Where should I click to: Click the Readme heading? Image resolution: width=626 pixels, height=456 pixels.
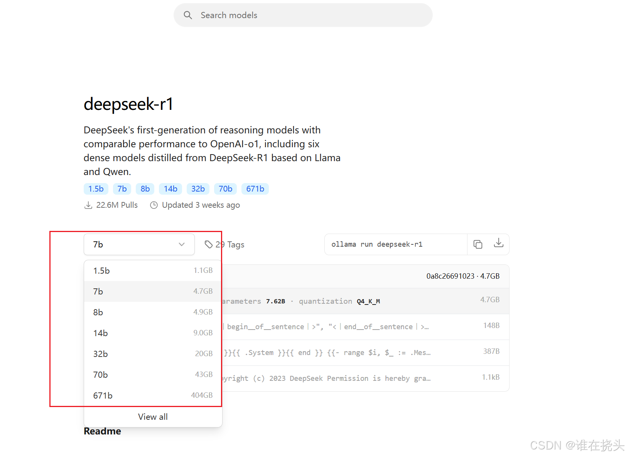(x=102, y=431)
